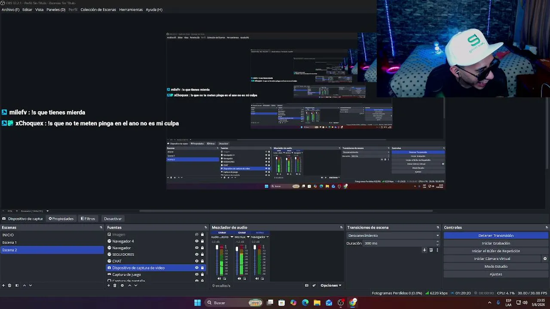
Task: Start the replay buffer (Búfer de Repetición)
Action: [x=496, y=251]
